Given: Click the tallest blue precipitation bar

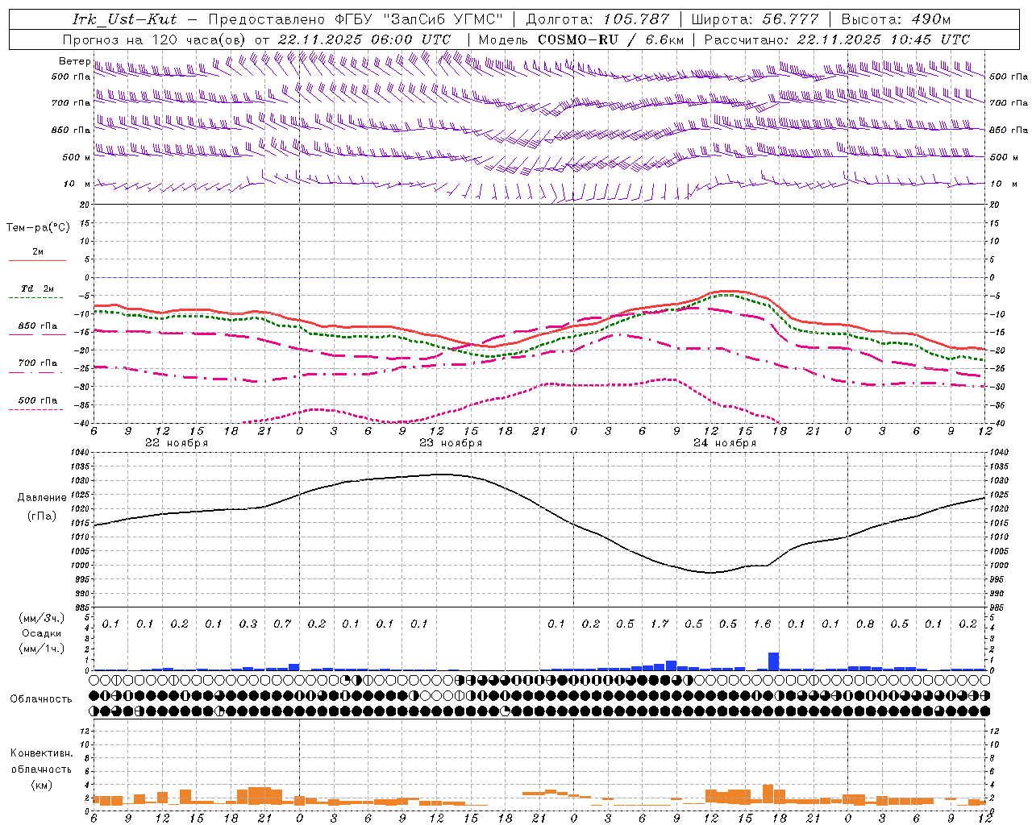Looking at the screenshot, I should pos(774,661).
